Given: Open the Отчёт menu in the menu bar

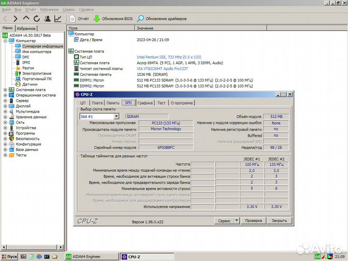Looking at the screenshot, I should (30, 10).
